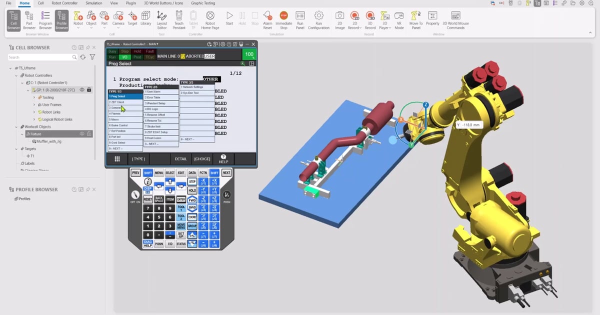The width and height of the screenshot is (600, 315).
Task: Click the [CHOICE] softkey
Action: click(x=202, y=159)
